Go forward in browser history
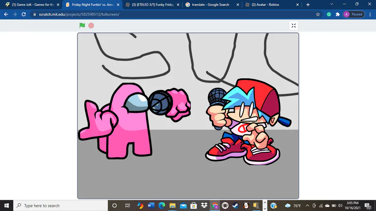 point(15,14)
